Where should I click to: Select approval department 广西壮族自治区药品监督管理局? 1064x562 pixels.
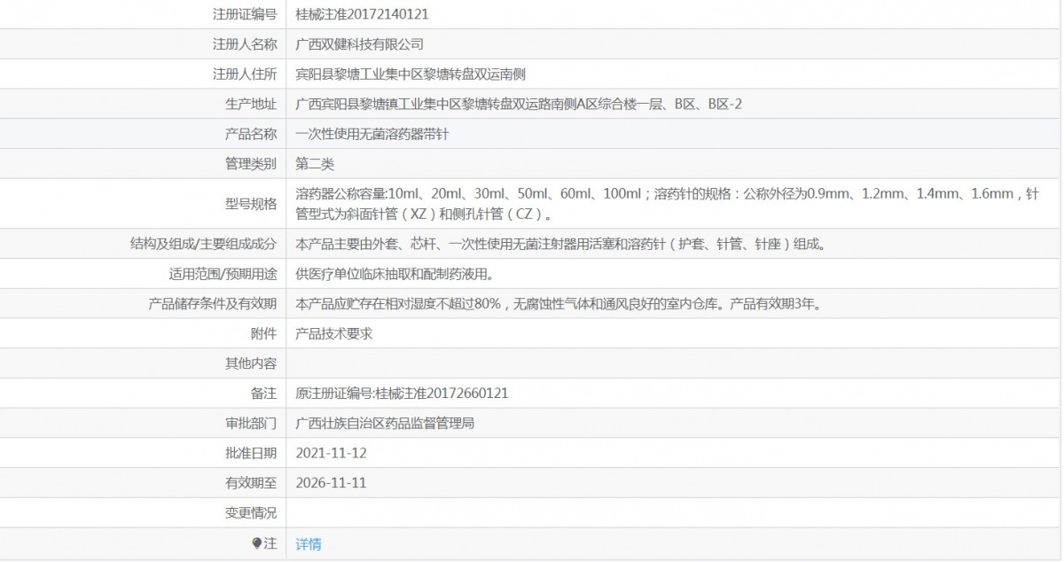tap(385, 423)
